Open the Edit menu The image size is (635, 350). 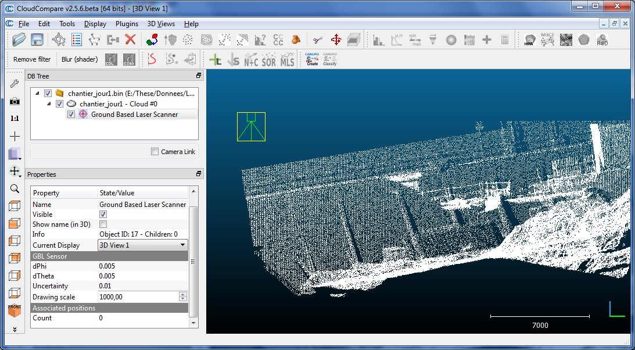click(44, 24)
